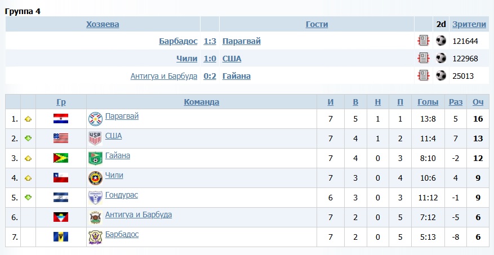Click the Хозяева column header

pos(103,24)
